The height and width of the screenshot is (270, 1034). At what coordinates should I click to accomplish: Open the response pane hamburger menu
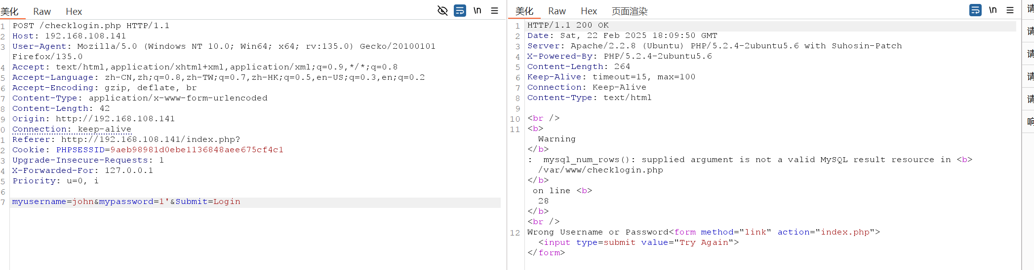1010,10
